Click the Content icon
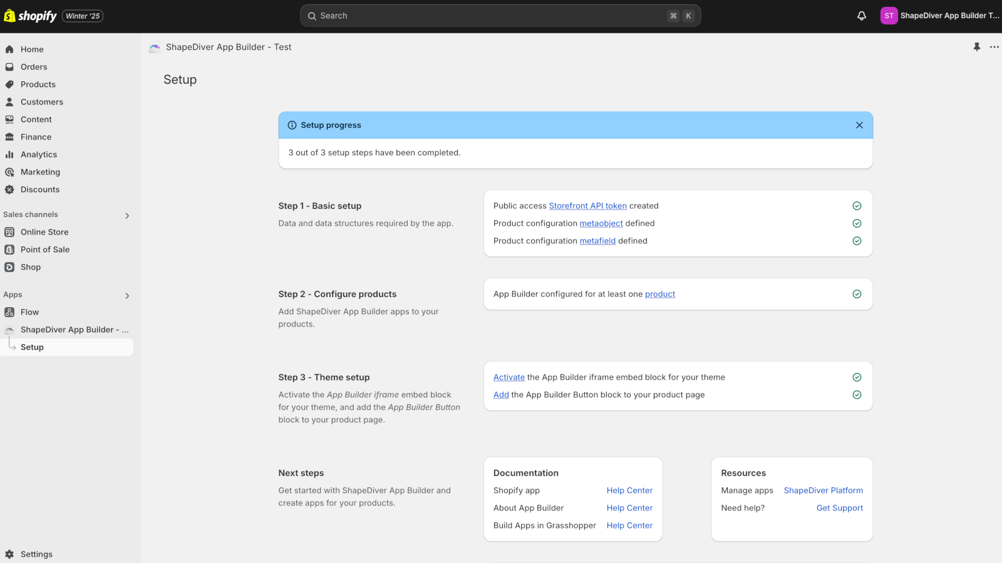 (9, 119)
